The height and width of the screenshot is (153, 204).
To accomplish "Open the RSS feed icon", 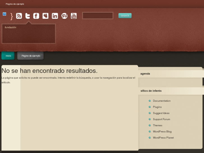I will 19,16.
